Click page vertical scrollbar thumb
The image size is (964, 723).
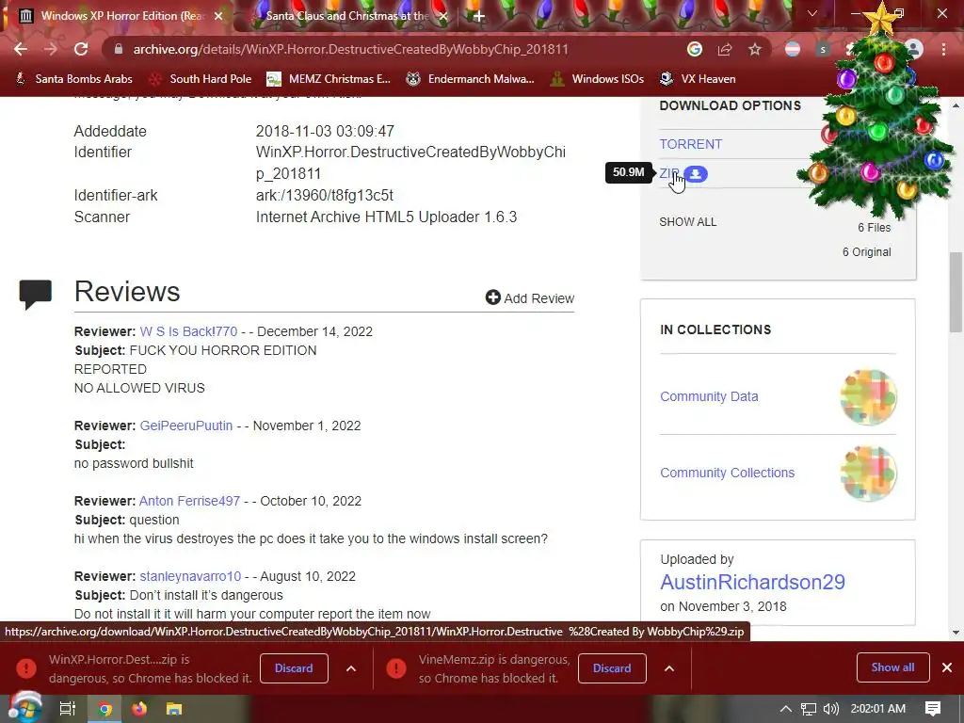[x=956, y=292]
